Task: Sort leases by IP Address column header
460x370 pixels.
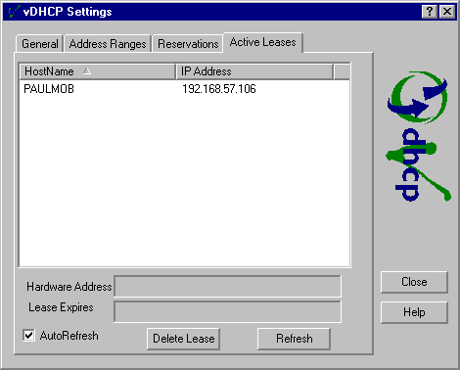Action: (x=254, y=71)
